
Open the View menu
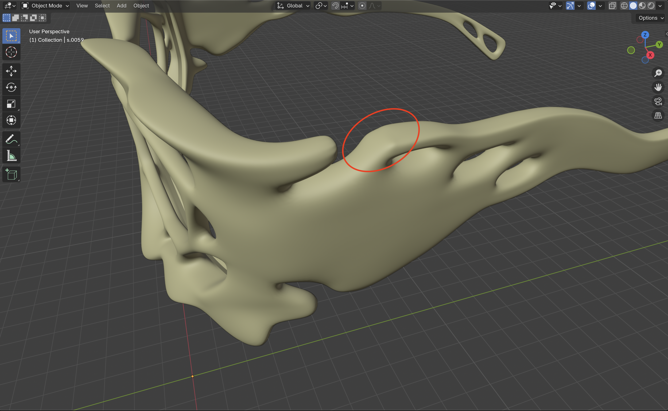82,6
